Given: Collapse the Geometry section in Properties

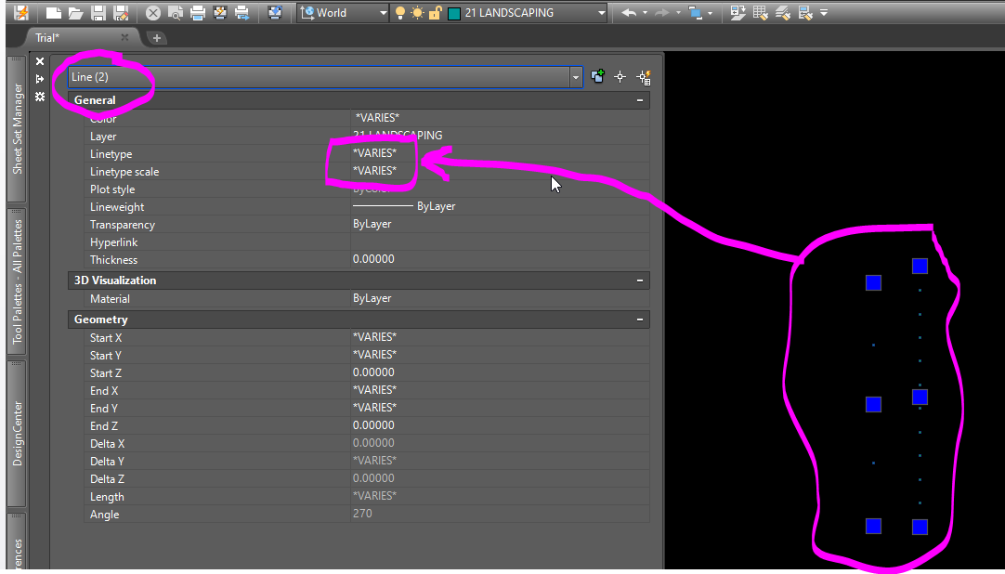Looking at the screenshot, I should [x=639, y=319].
